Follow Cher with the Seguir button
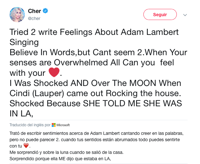 (x=160, y=15)
